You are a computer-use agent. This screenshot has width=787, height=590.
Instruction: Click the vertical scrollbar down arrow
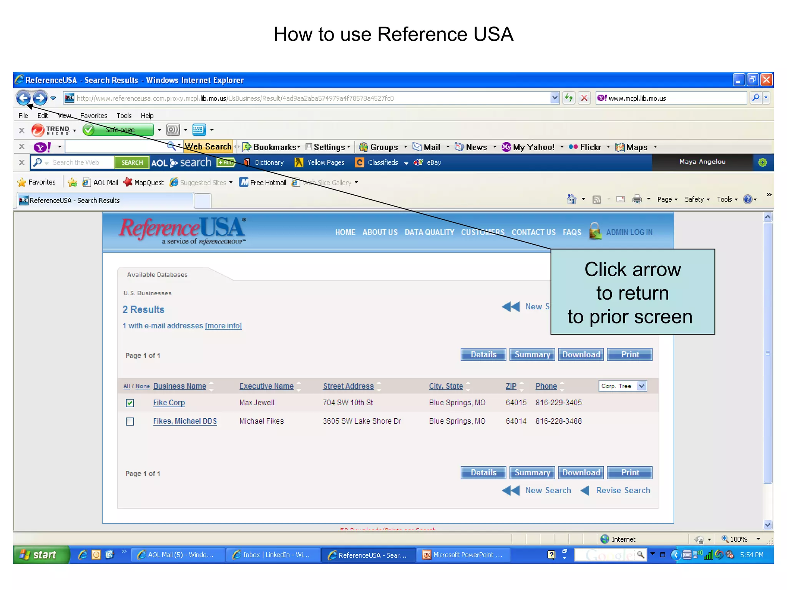coord(767,525)
